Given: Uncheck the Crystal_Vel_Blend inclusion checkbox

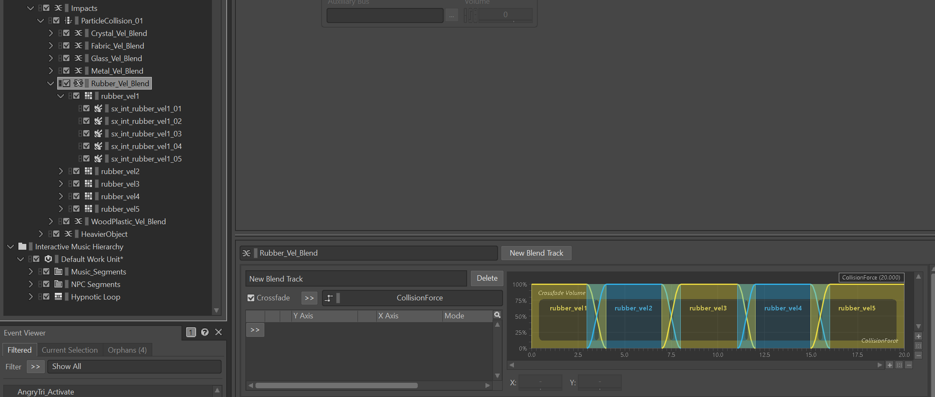Looking at the screenshot, I should click(x=66, y=33).
